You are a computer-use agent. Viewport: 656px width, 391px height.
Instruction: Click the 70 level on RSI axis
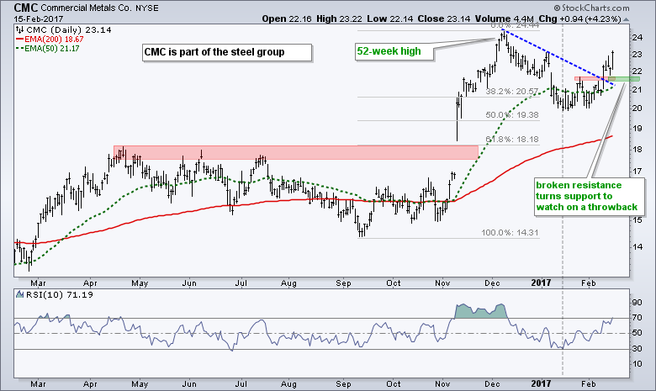637,318
